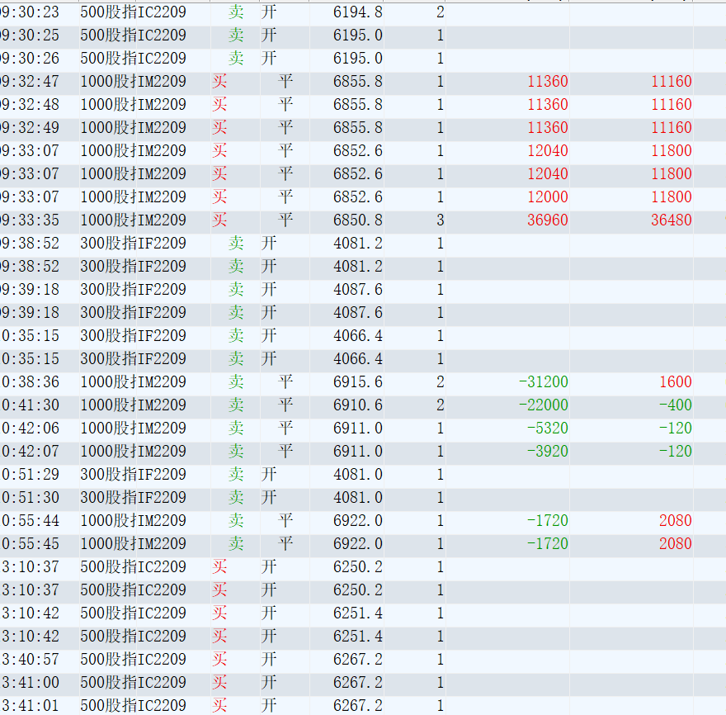Image resolution: width=726 pixels, height=715 pixels.
Task: Click price 6911.0 in the 0:42:07 row
Action: (358, 452)
